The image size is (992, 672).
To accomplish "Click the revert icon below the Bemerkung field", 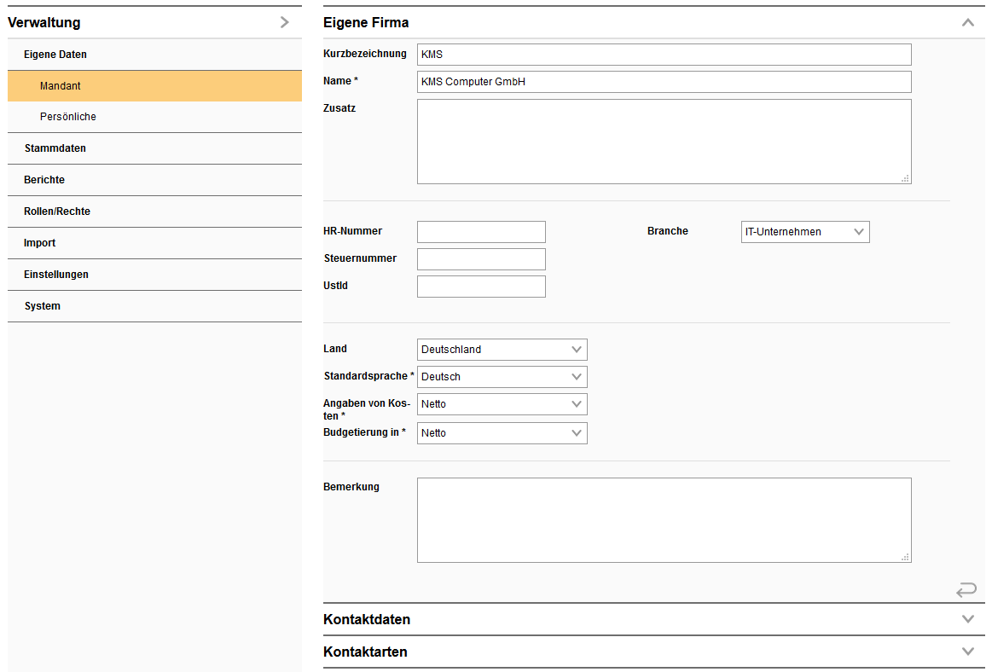I will coord(966,589).
